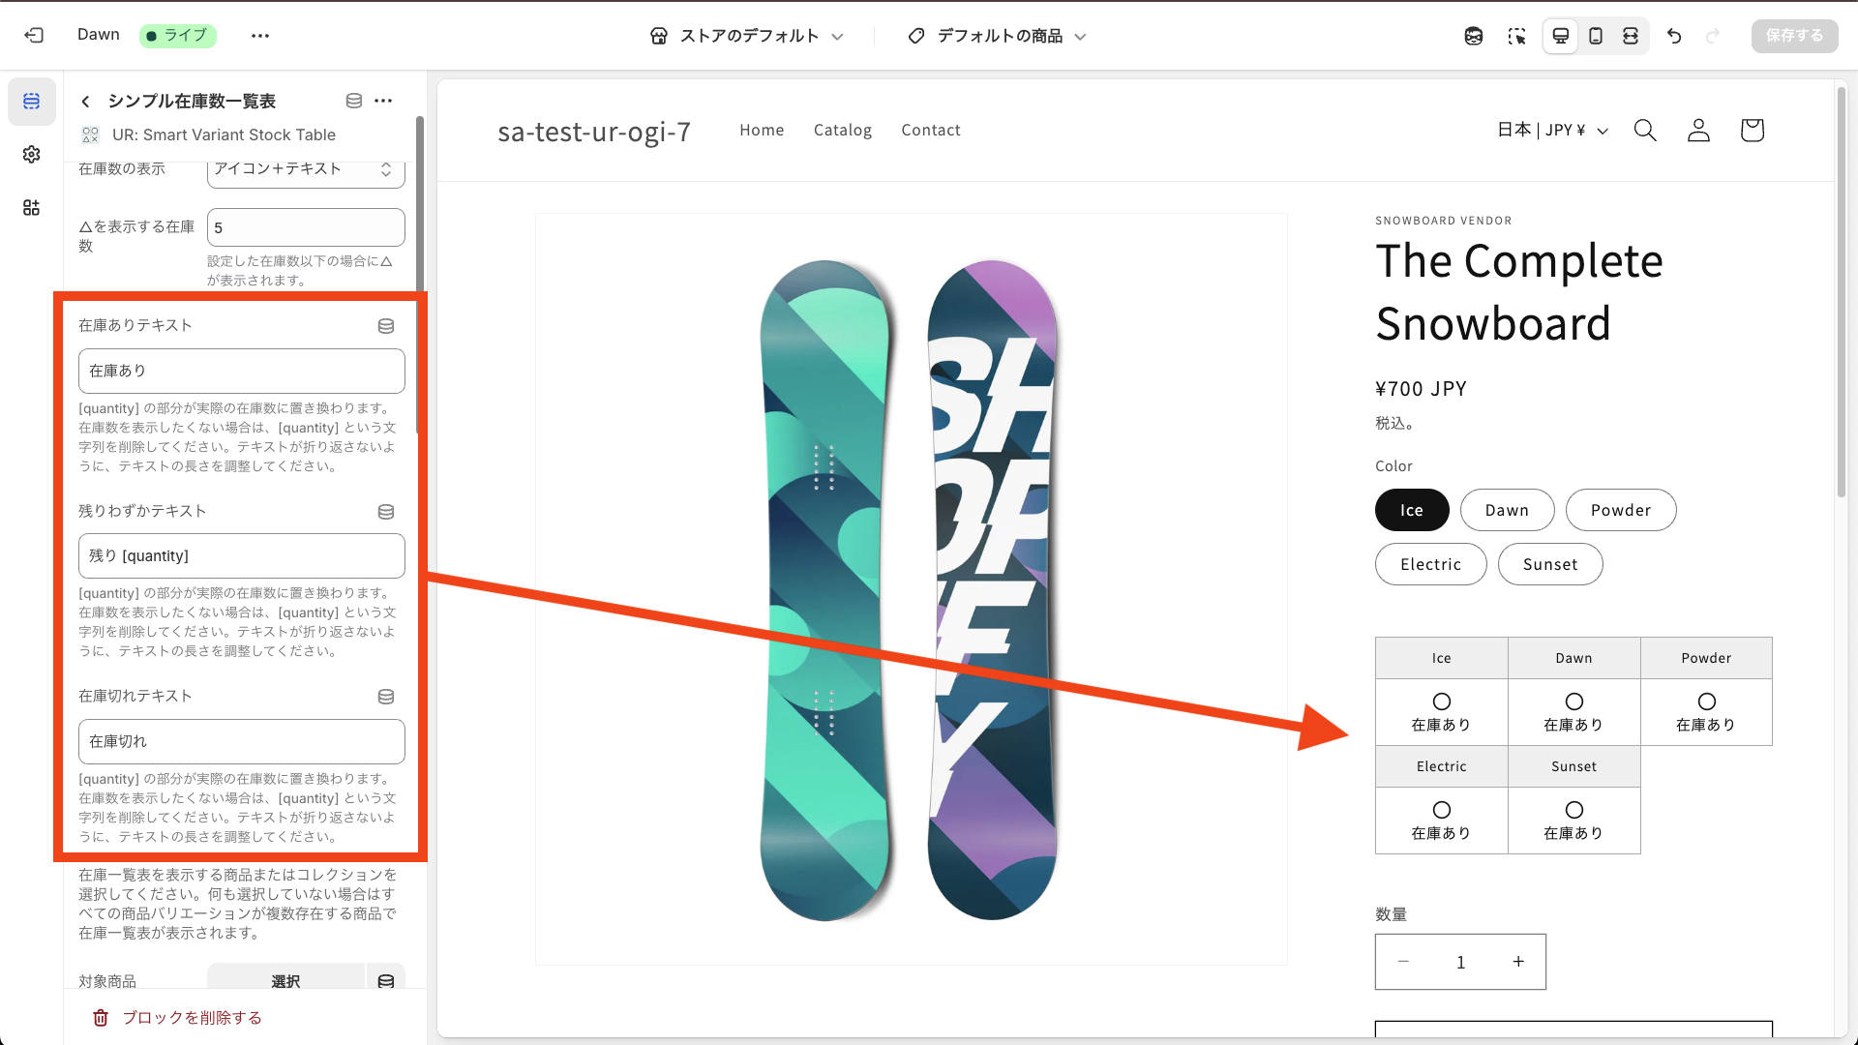
Task: Open the 在庫数の表示 select dropdown
Action: tap(306, 170)
